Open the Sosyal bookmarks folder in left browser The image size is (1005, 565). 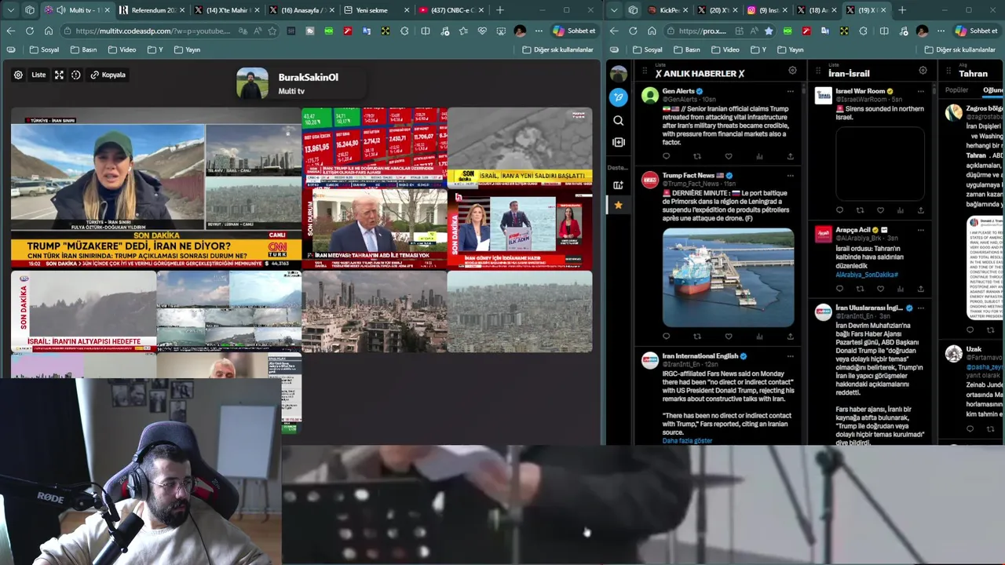point(44,49)
